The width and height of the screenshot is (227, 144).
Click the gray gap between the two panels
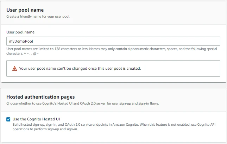coord(113,86)
